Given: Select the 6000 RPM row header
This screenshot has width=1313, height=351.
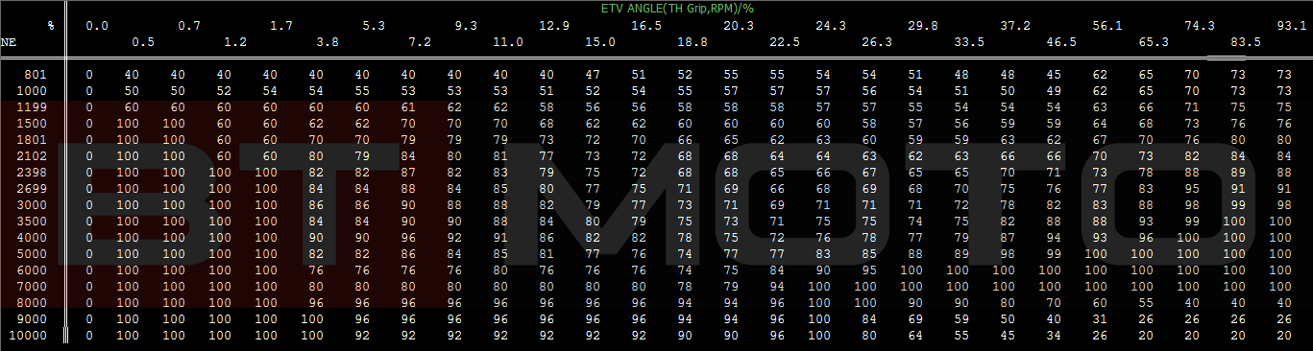Looking at the screenshot, I should tap(33, 269).
